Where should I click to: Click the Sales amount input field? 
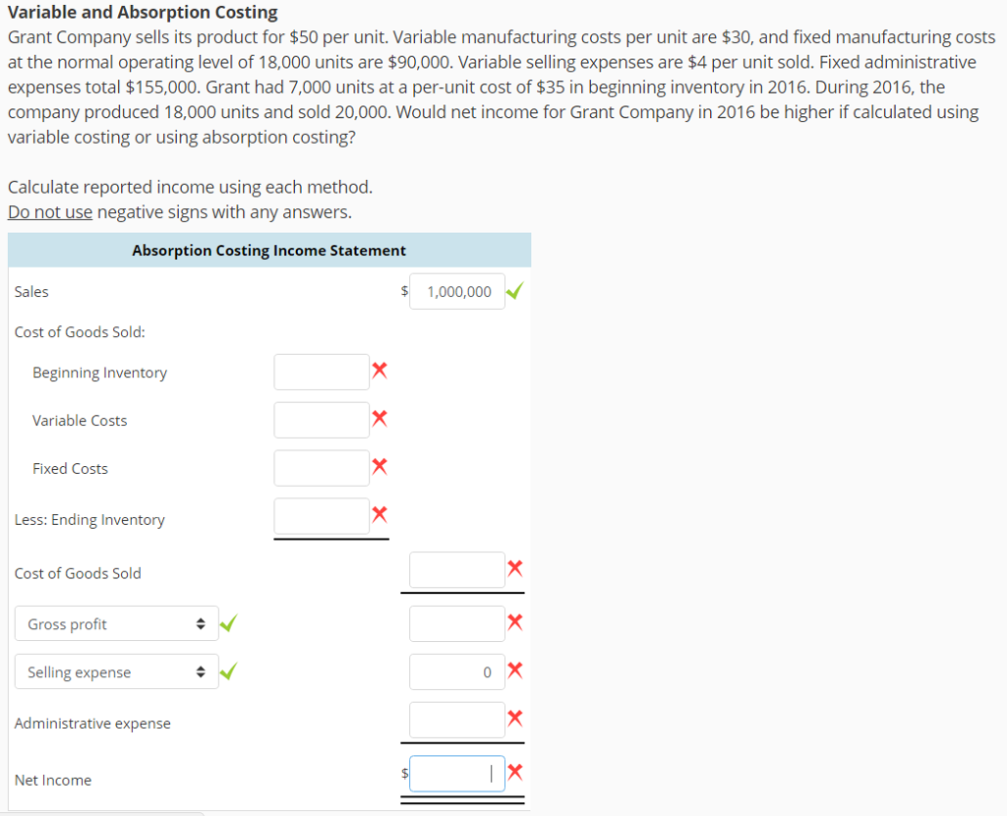tap(457, 291)
